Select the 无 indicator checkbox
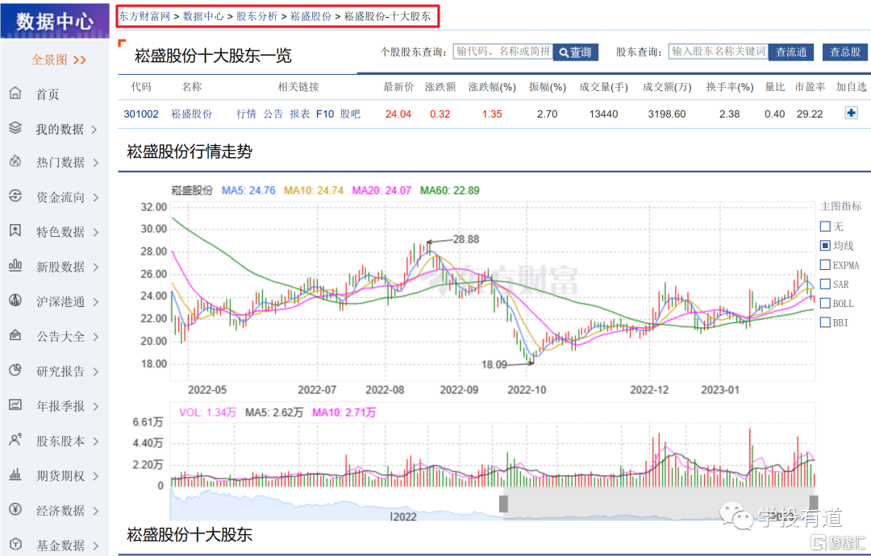871x556 pixels. pyautogui.click(x=826, y=226)
